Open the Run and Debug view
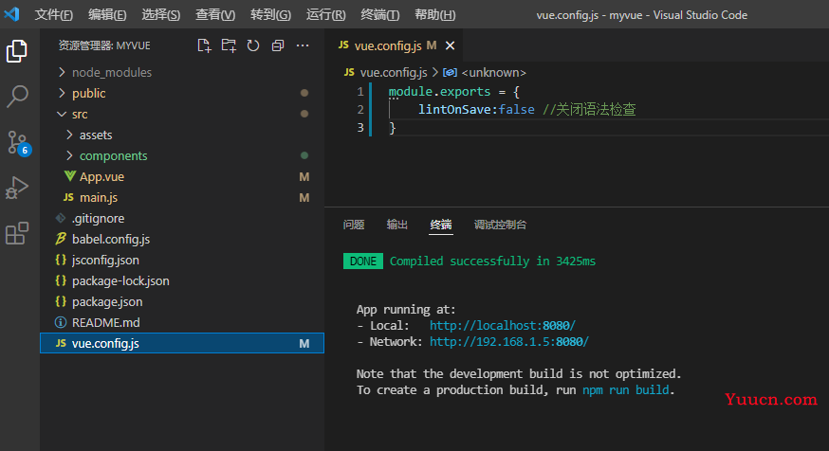 (17, 188)
